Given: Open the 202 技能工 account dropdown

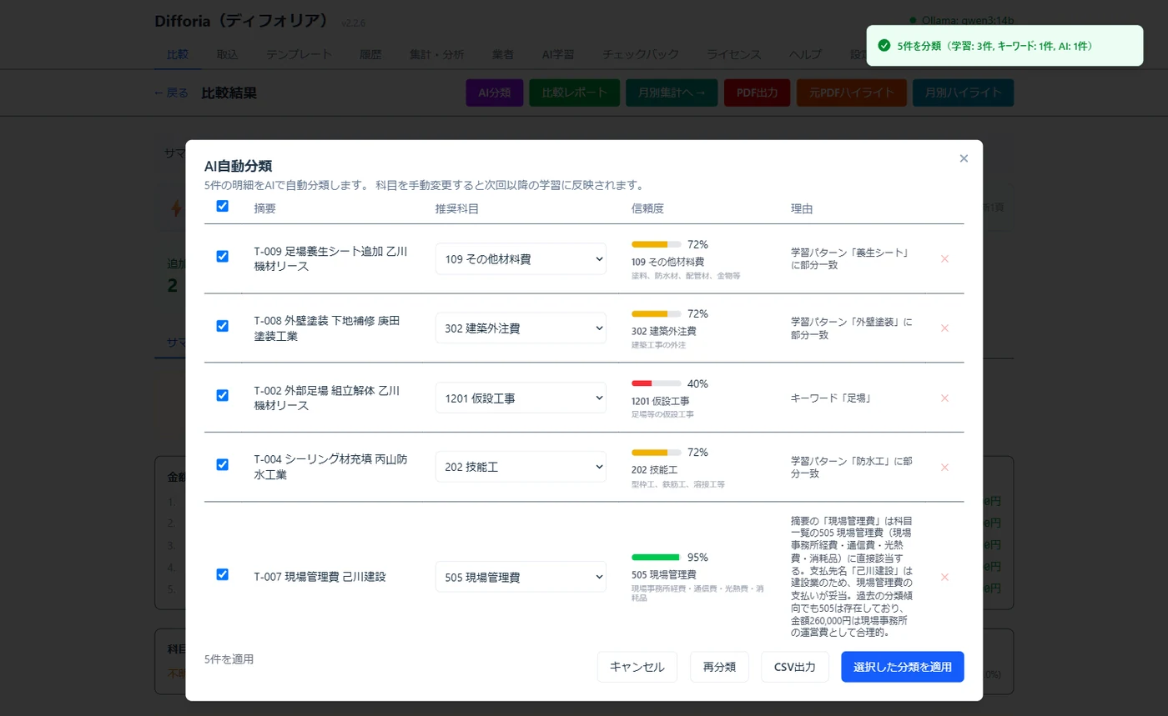Looking at the screenshot, I should [521, 468].
